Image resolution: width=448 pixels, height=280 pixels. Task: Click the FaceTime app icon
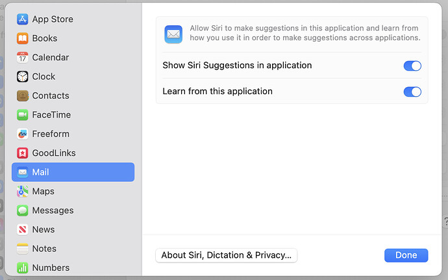(22, 115)
